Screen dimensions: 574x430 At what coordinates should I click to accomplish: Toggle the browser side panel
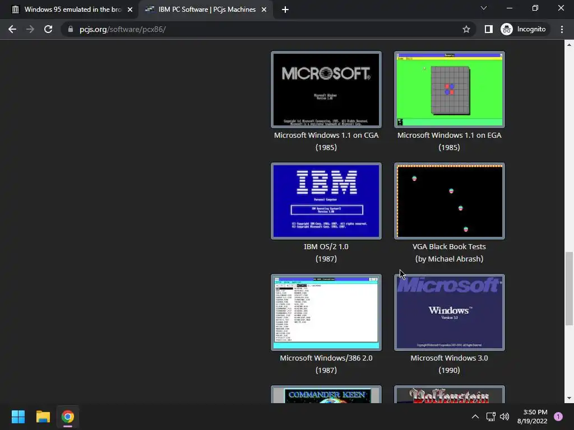[488, 29]
